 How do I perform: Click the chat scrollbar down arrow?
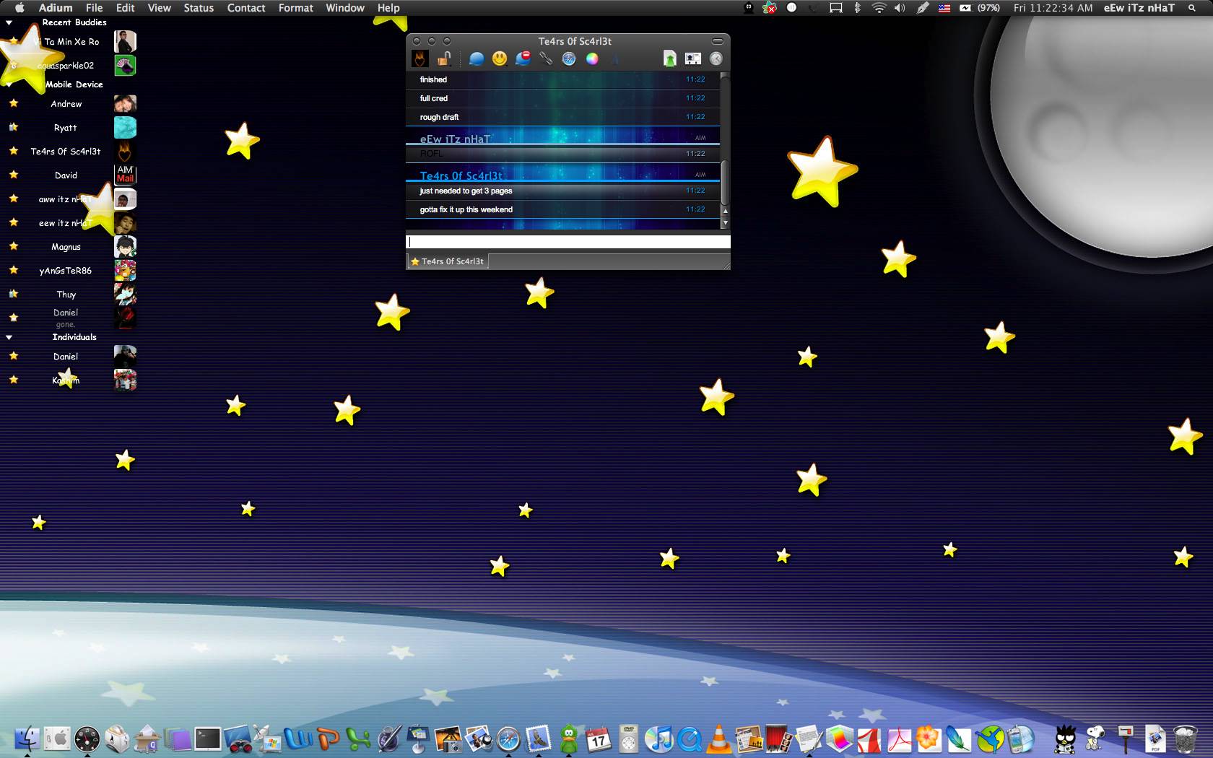(x=725, y=222)
